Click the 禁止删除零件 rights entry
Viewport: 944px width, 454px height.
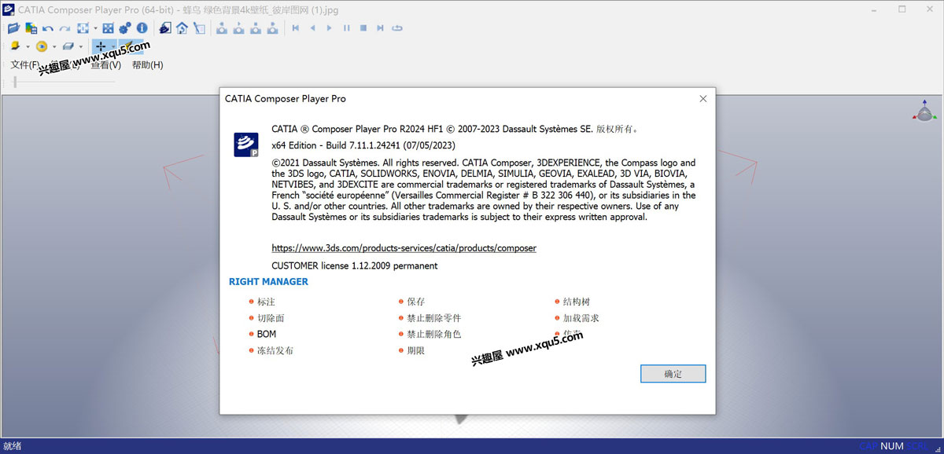tap(434, 318)
